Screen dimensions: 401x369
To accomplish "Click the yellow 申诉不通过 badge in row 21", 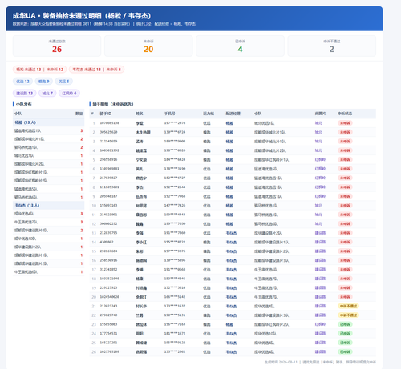I will [348, 306].
